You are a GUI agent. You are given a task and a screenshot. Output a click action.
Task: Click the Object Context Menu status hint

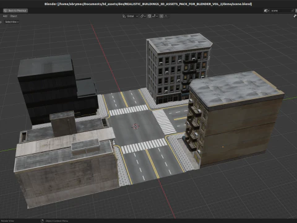(57, 221)
